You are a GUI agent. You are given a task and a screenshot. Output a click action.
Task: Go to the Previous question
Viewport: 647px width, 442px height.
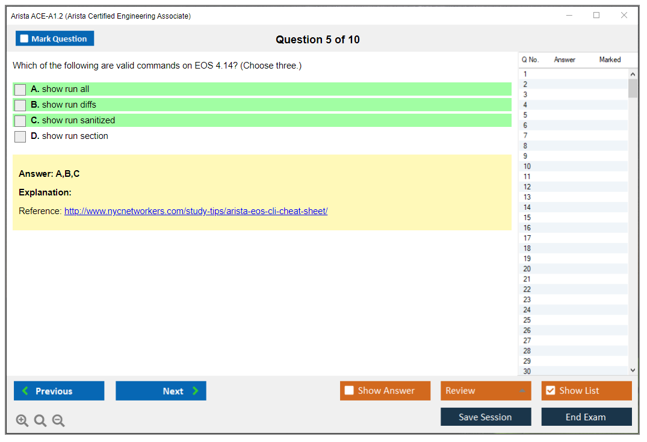click(x=59, y=391)
